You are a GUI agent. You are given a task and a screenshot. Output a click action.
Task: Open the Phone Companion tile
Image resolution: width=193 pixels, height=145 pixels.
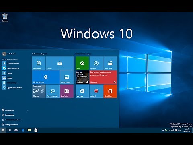[53, 91]
